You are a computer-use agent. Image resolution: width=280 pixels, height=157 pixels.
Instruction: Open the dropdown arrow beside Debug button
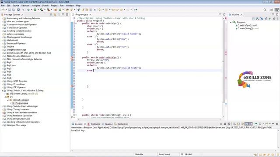tap(31, 10)
